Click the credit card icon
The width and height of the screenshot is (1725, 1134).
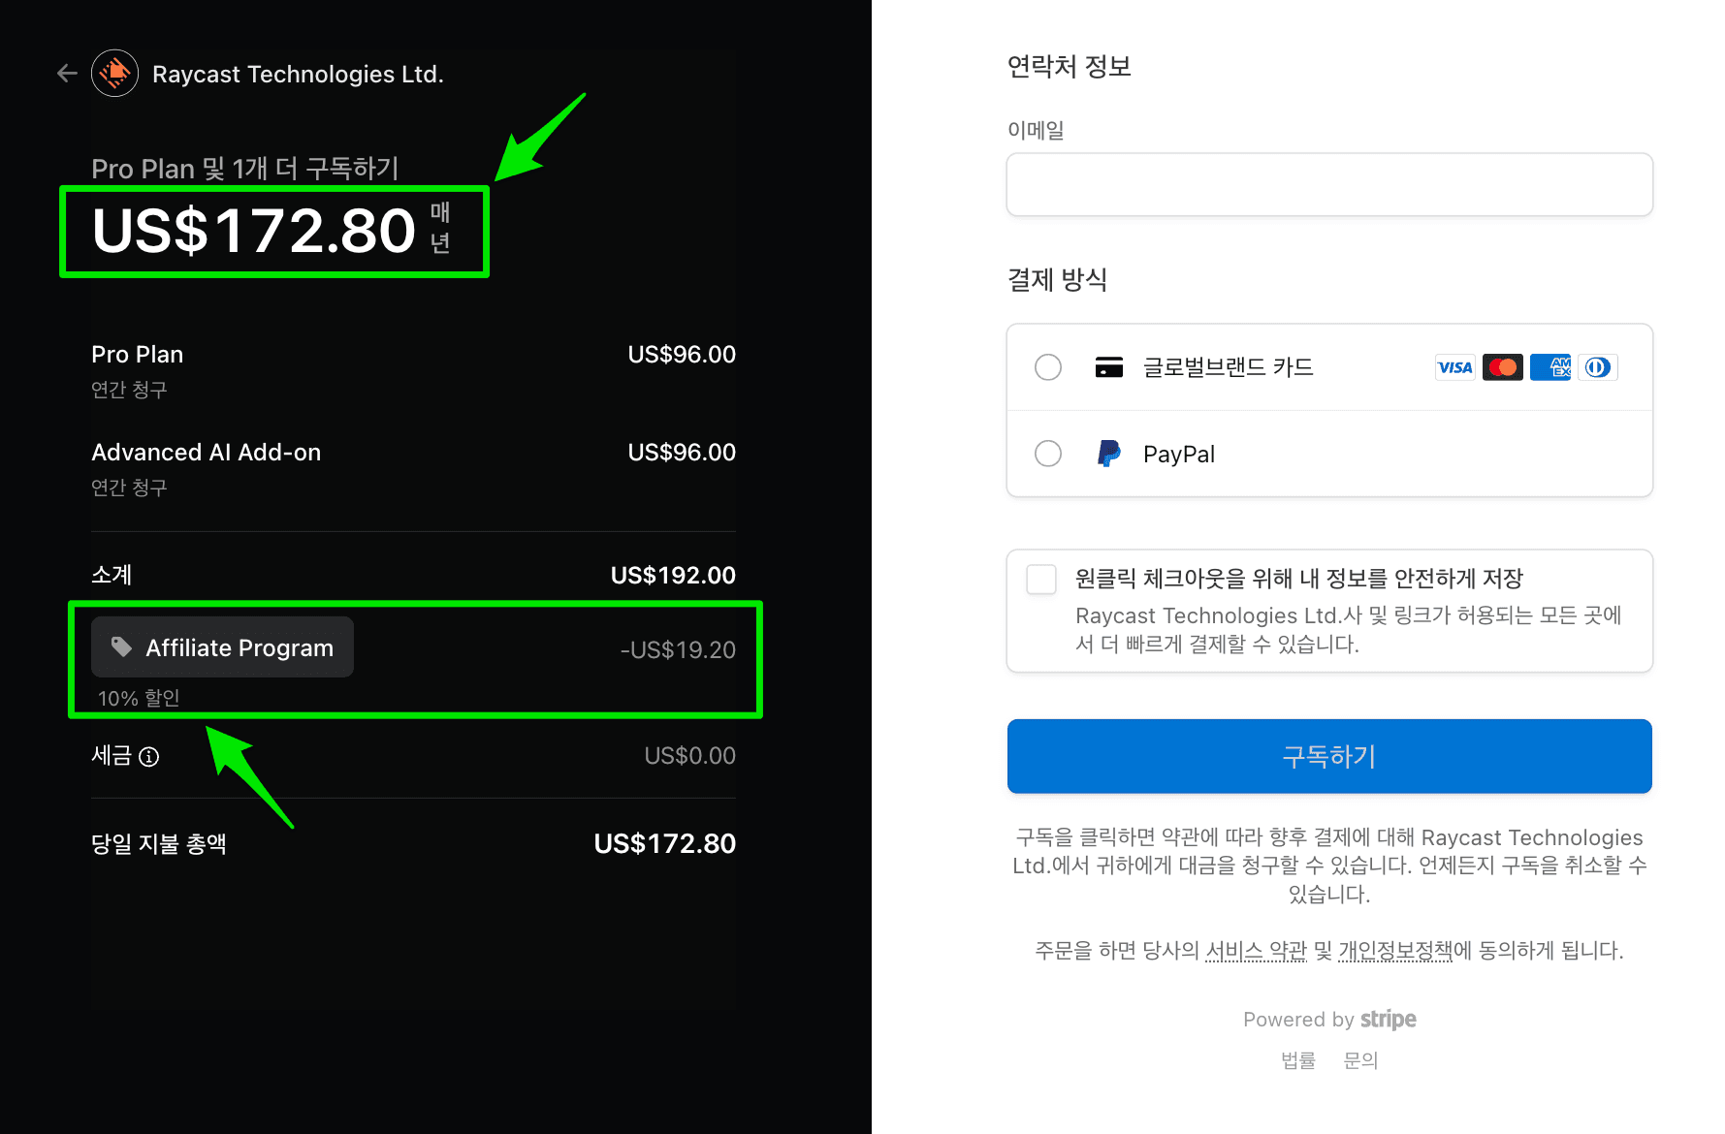coord(1108,367)
